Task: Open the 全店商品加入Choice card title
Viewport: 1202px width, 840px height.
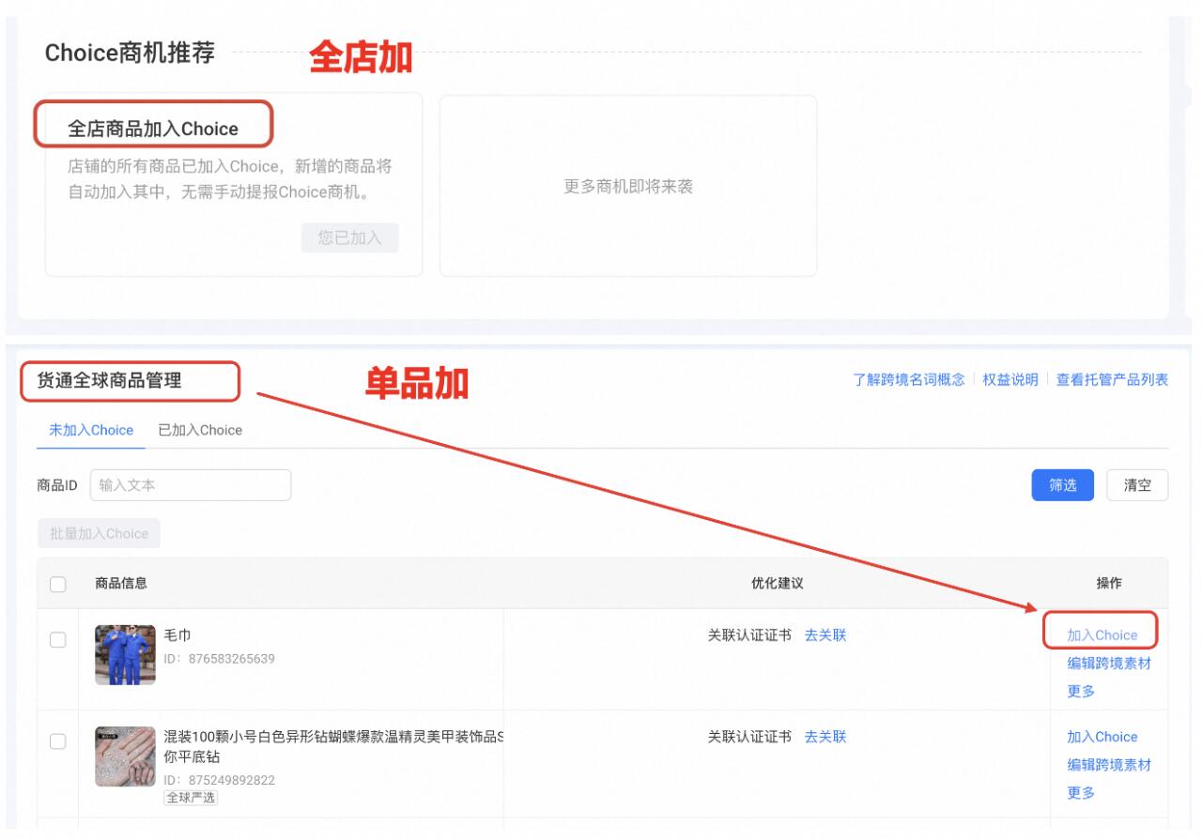Action: tap(153, 129)
